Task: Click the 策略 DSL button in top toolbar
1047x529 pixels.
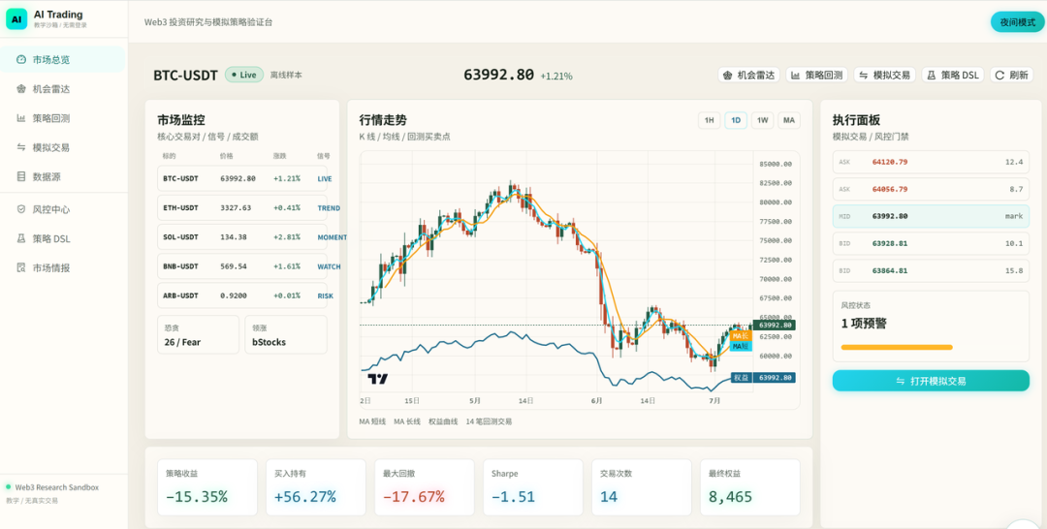Action: (x=953, y=75)
